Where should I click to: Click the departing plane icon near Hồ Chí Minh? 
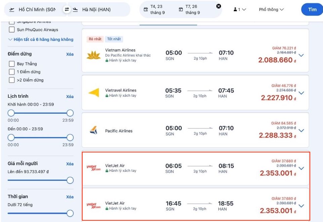point(12,9)
